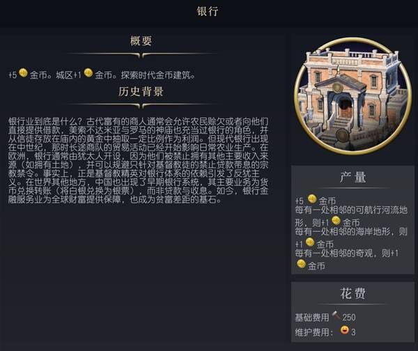Click the text 每有一处相邻的海岸地形
418x351 pixels.
(342, 232)
